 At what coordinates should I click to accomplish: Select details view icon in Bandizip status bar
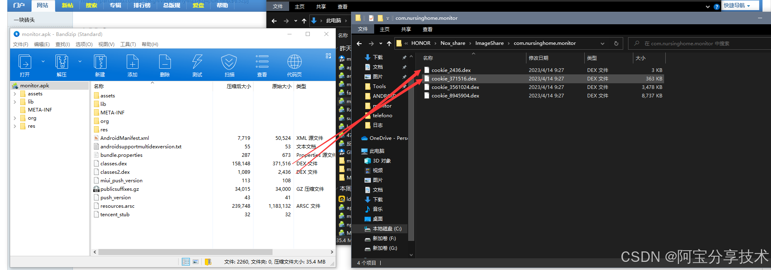pyautogui.click(x=185, y=262)
